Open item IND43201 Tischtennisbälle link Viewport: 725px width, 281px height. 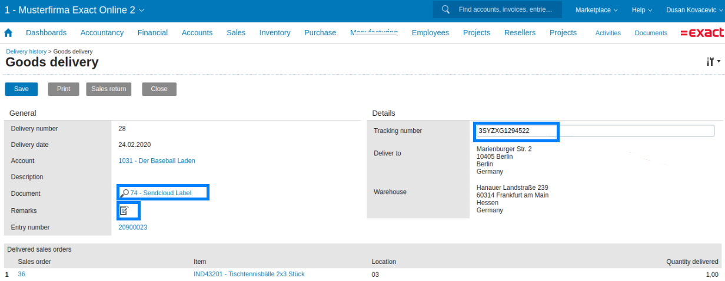click(x=249, y=274)
